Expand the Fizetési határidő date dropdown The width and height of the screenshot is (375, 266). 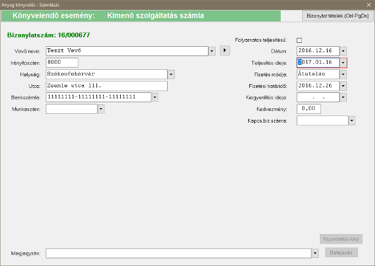tap(343, 86)
